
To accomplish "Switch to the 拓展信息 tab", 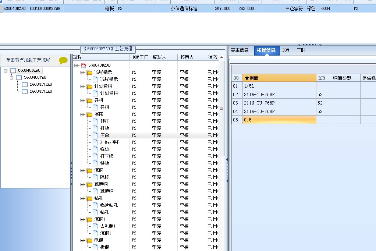I will point(266,50).
